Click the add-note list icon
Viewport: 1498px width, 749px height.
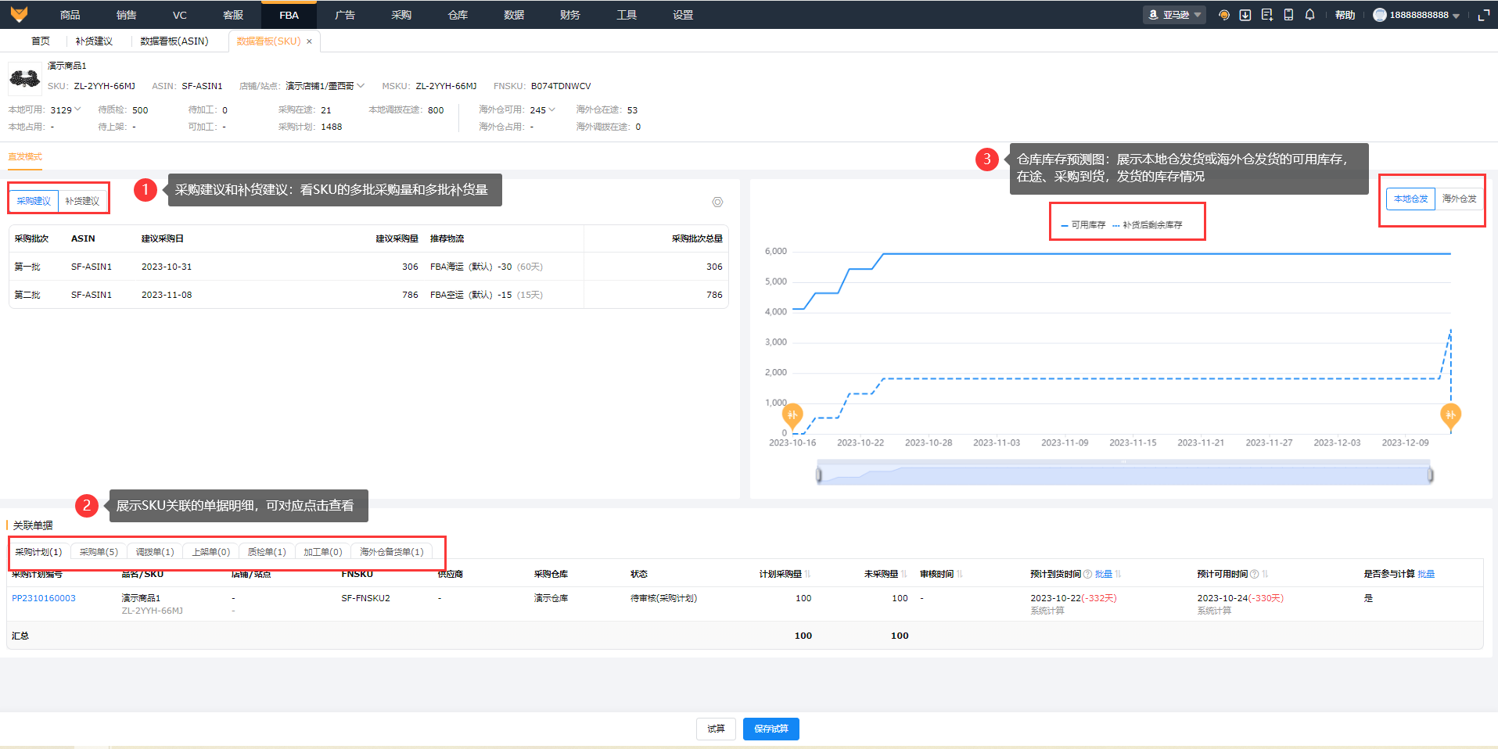[x=1267, y=15]
